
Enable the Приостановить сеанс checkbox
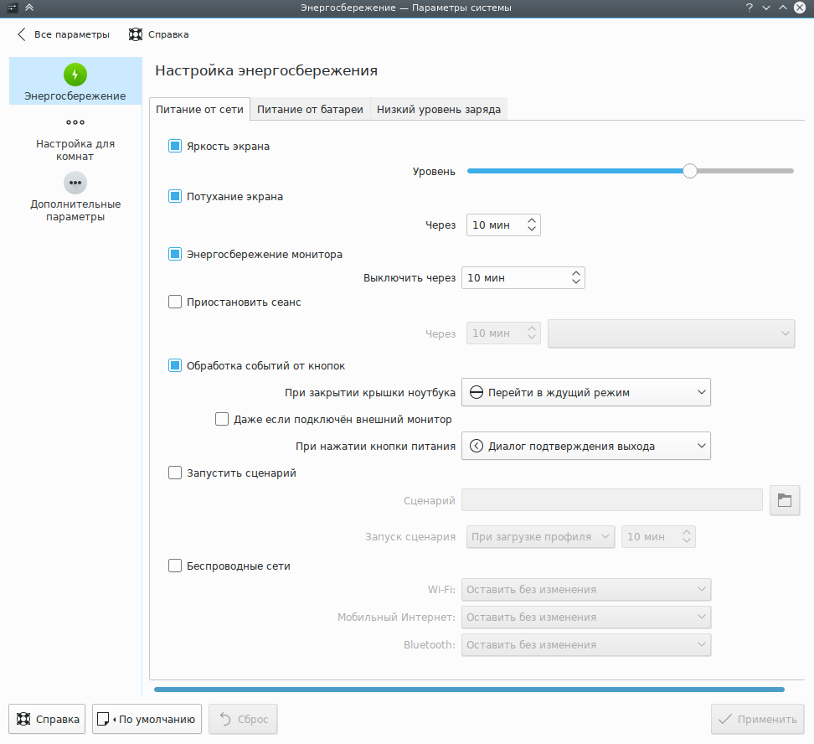175,302
